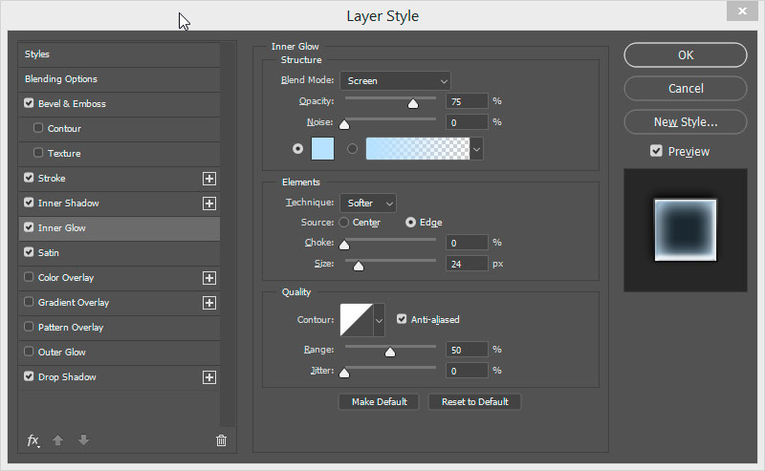The image size is (765, 471).
Task: Add another Stroke with its plus icon
Action: 209,179
